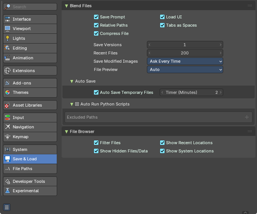This screenshot has height=214, width=257.
Task: Click the Themes color wheel icon
Action: [x=8, y=92]
